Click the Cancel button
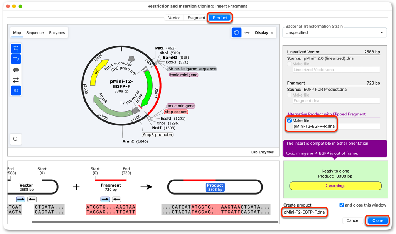Screen dimensions: 396x234 (352, 220)
